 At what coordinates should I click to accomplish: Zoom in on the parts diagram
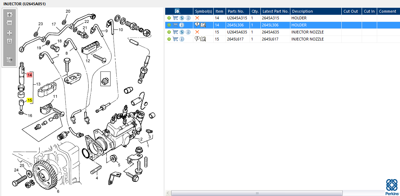point(9,15)
